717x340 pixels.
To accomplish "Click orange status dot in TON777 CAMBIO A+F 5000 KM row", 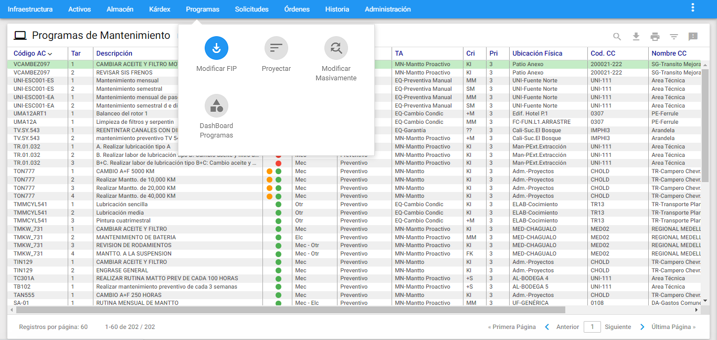I will (x=270, y=172).
